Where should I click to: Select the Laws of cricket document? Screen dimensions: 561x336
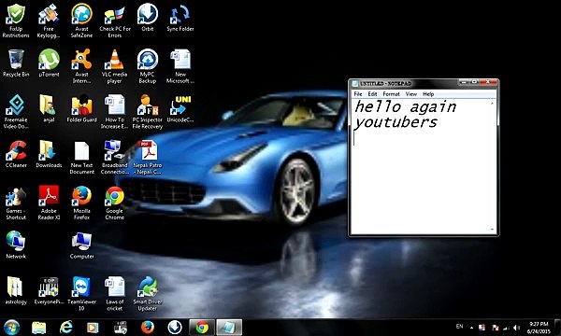pos(114,293)
